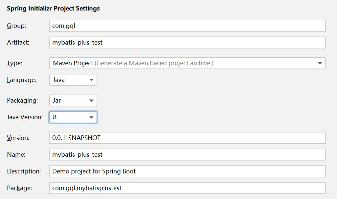Click the Java value in Language combo
The width and height of the screenshot is (337, 199).
click(x=59, y=80)
